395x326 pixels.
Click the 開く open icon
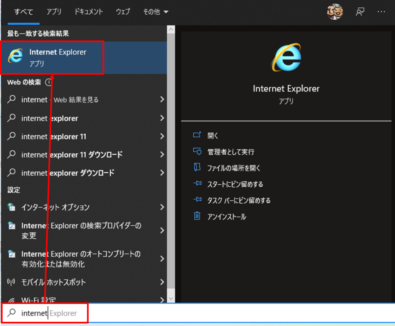197,135
